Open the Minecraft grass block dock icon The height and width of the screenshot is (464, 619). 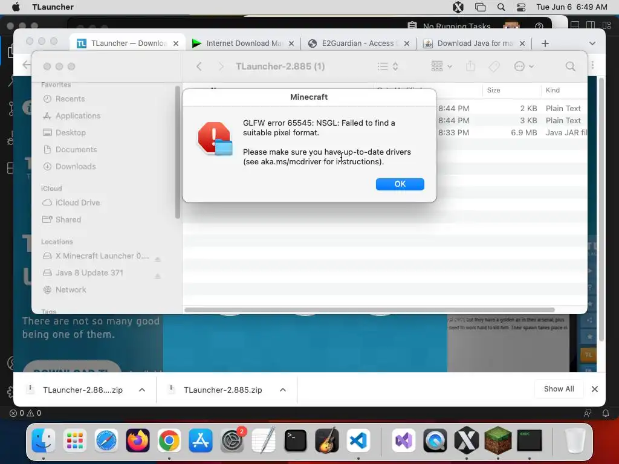[x=498, y=440]
